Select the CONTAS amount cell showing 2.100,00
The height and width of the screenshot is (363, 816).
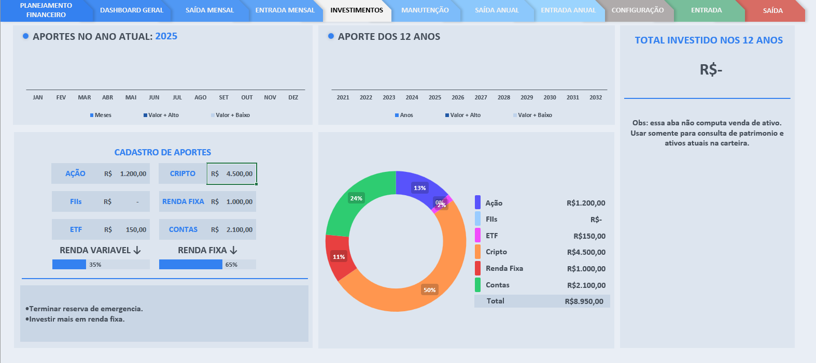232,229
